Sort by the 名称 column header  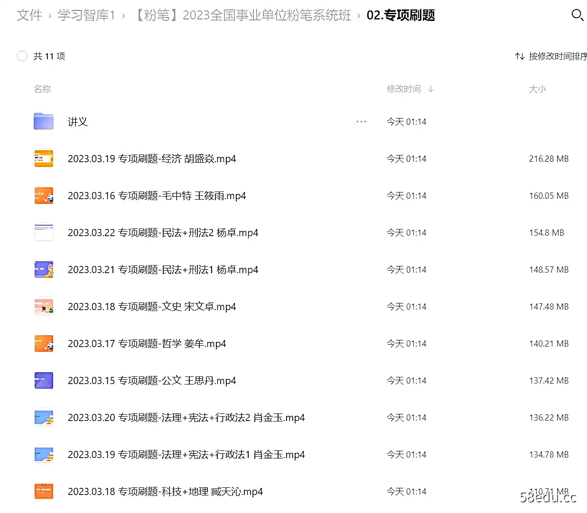[42, 89]
